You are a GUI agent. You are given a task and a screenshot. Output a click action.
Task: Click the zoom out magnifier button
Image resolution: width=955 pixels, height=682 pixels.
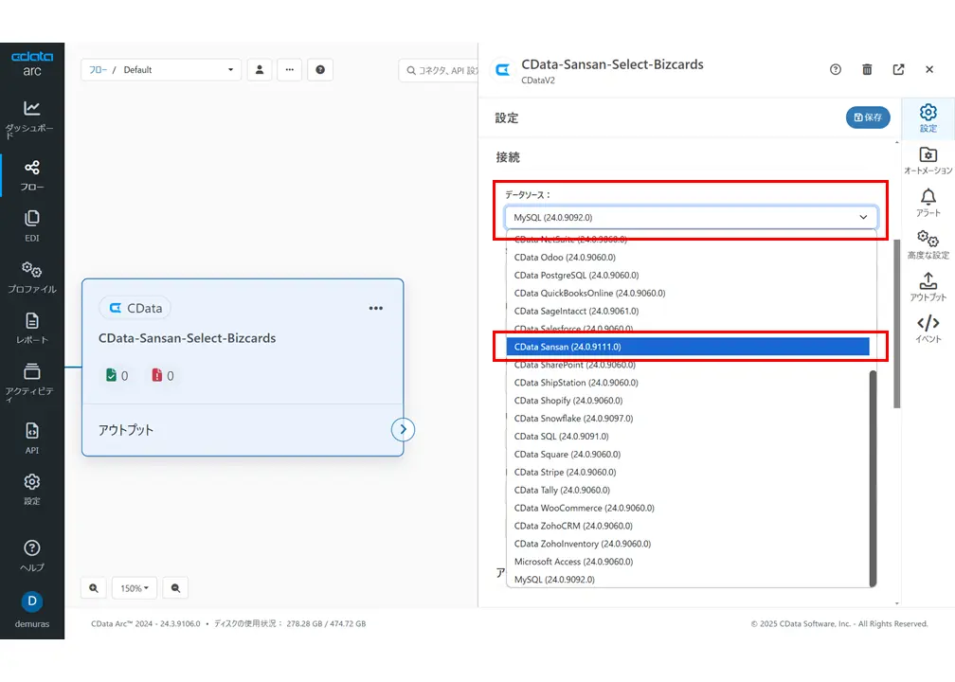pos(175,587)
